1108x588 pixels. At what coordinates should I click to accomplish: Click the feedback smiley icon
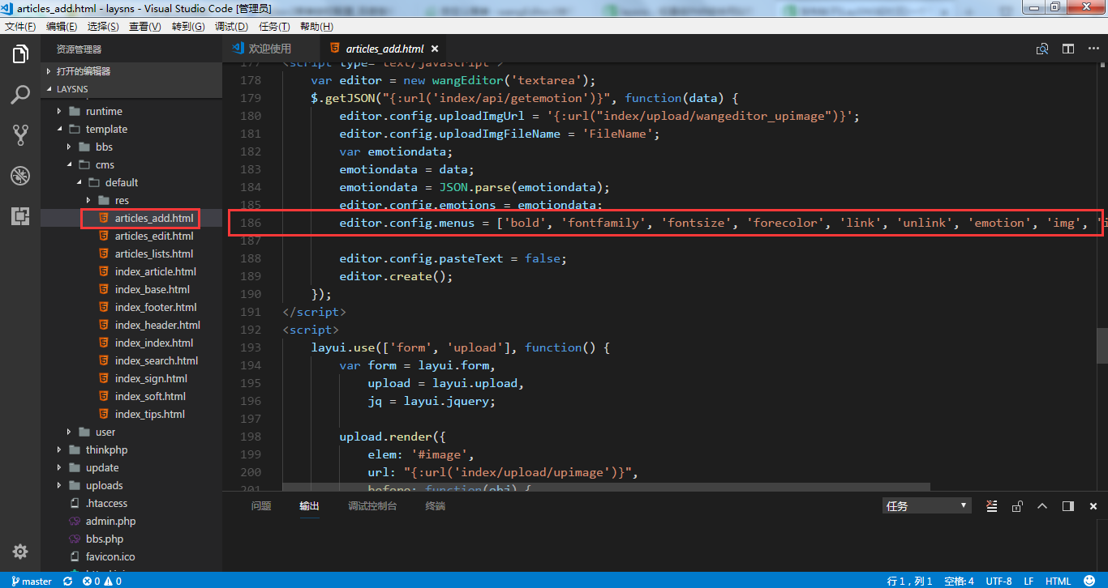tap(1089, 581)
